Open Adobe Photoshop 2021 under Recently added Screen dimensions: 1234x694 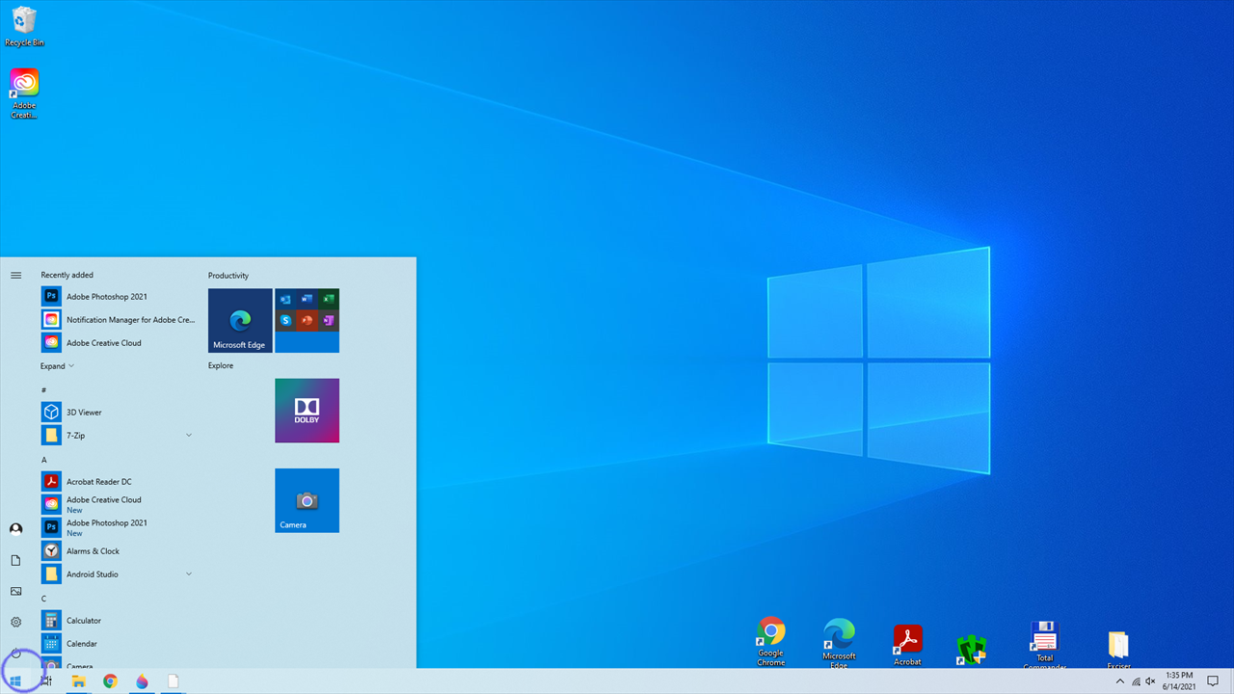[118, 297]
